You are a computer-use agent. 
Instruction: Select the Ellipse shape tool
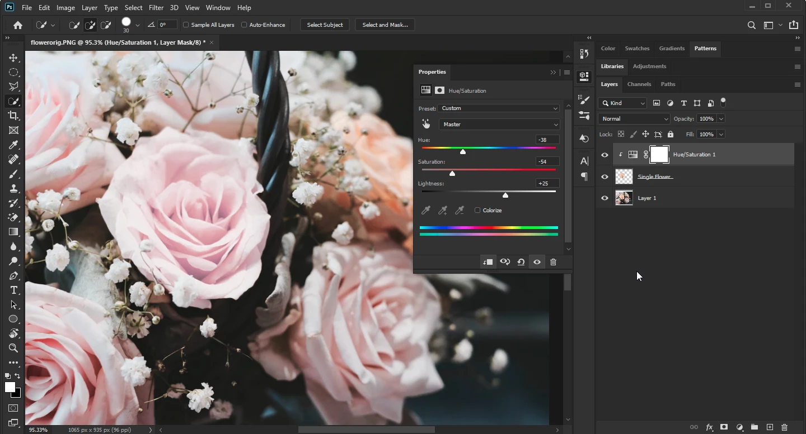point(13,319)
